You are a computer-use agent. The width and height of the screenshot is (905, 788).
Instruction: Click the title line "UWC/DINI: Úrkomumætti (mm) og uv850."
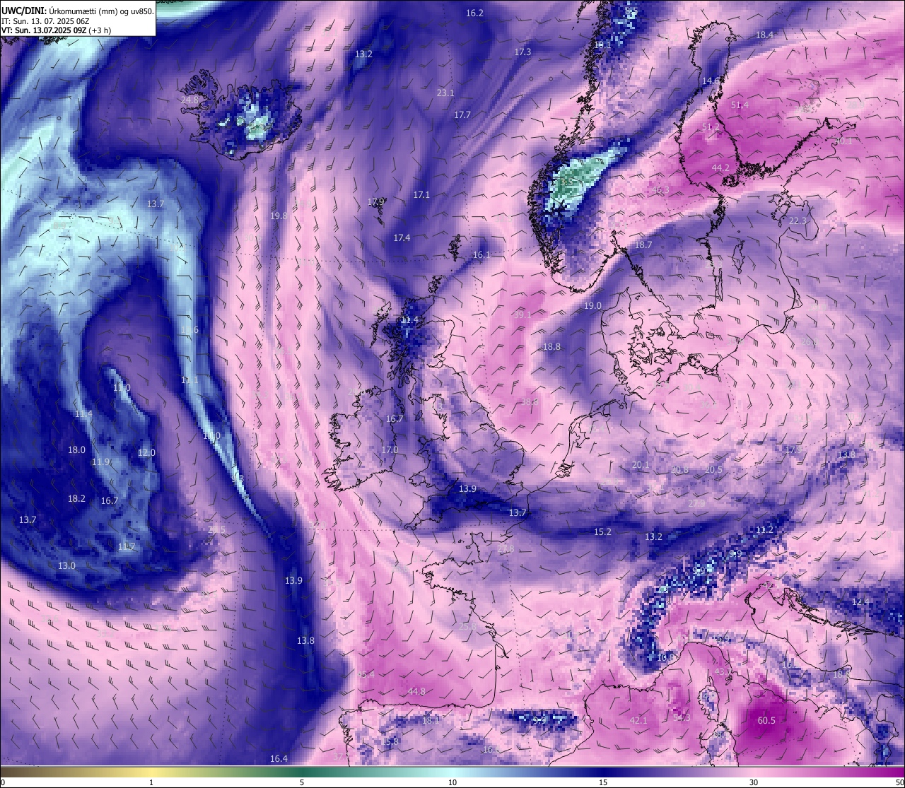[77, 11]
